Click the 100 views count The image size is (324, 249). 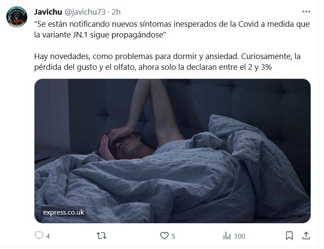coord(240,236)
